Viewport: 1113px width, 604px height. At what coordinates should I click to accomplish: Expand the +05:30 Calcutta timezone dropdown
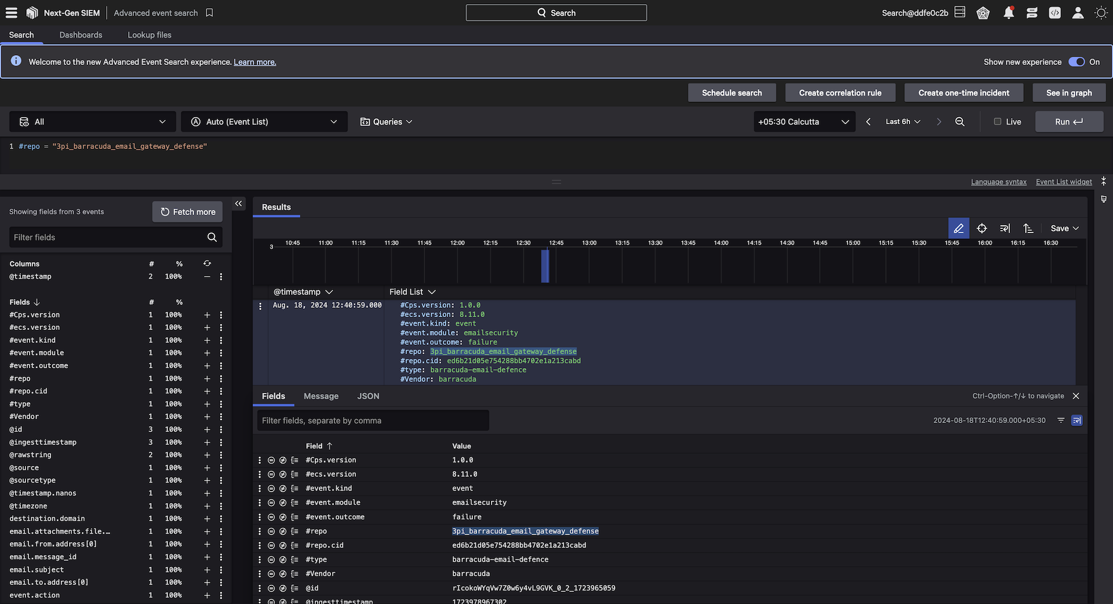803,122
